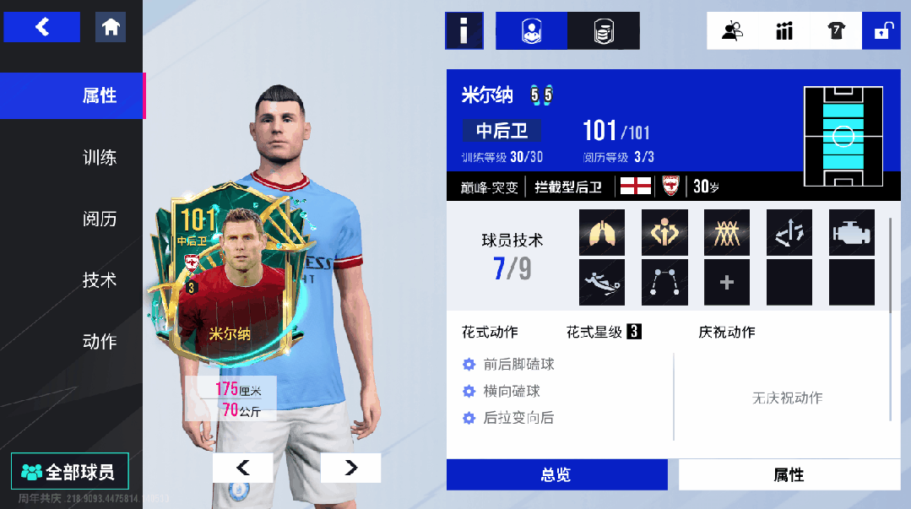Switch to the coin stack view icon
The height and width of the screenshot is (509, 911).
click(604, 30)
